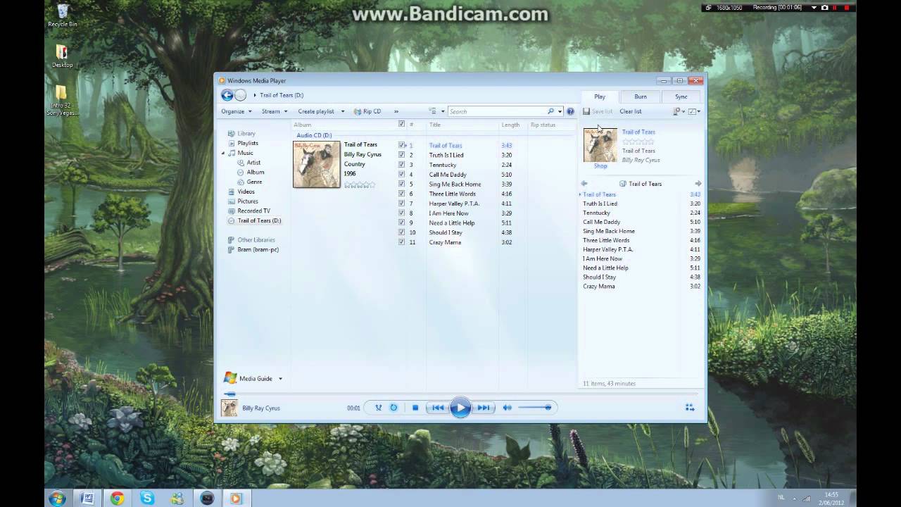
Task: Uncheck track 4 Call Me Daddy
Action: click(401, 174)
